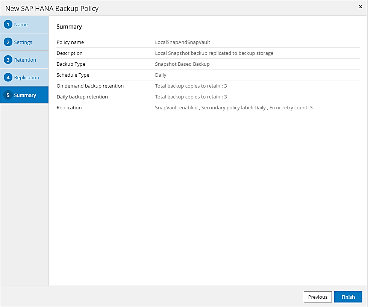Viewport: 368px width, 307px height.
Task: Click the Description value text
Action: coord(214,53)
